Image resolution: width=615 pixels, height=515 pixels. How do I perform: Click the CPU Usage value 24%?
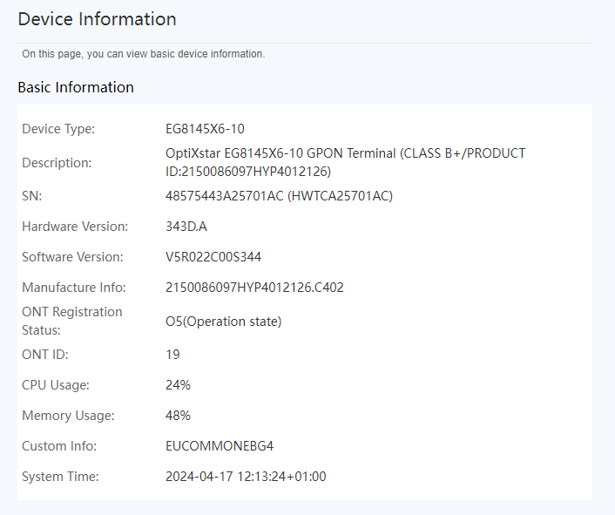point(178,385)
